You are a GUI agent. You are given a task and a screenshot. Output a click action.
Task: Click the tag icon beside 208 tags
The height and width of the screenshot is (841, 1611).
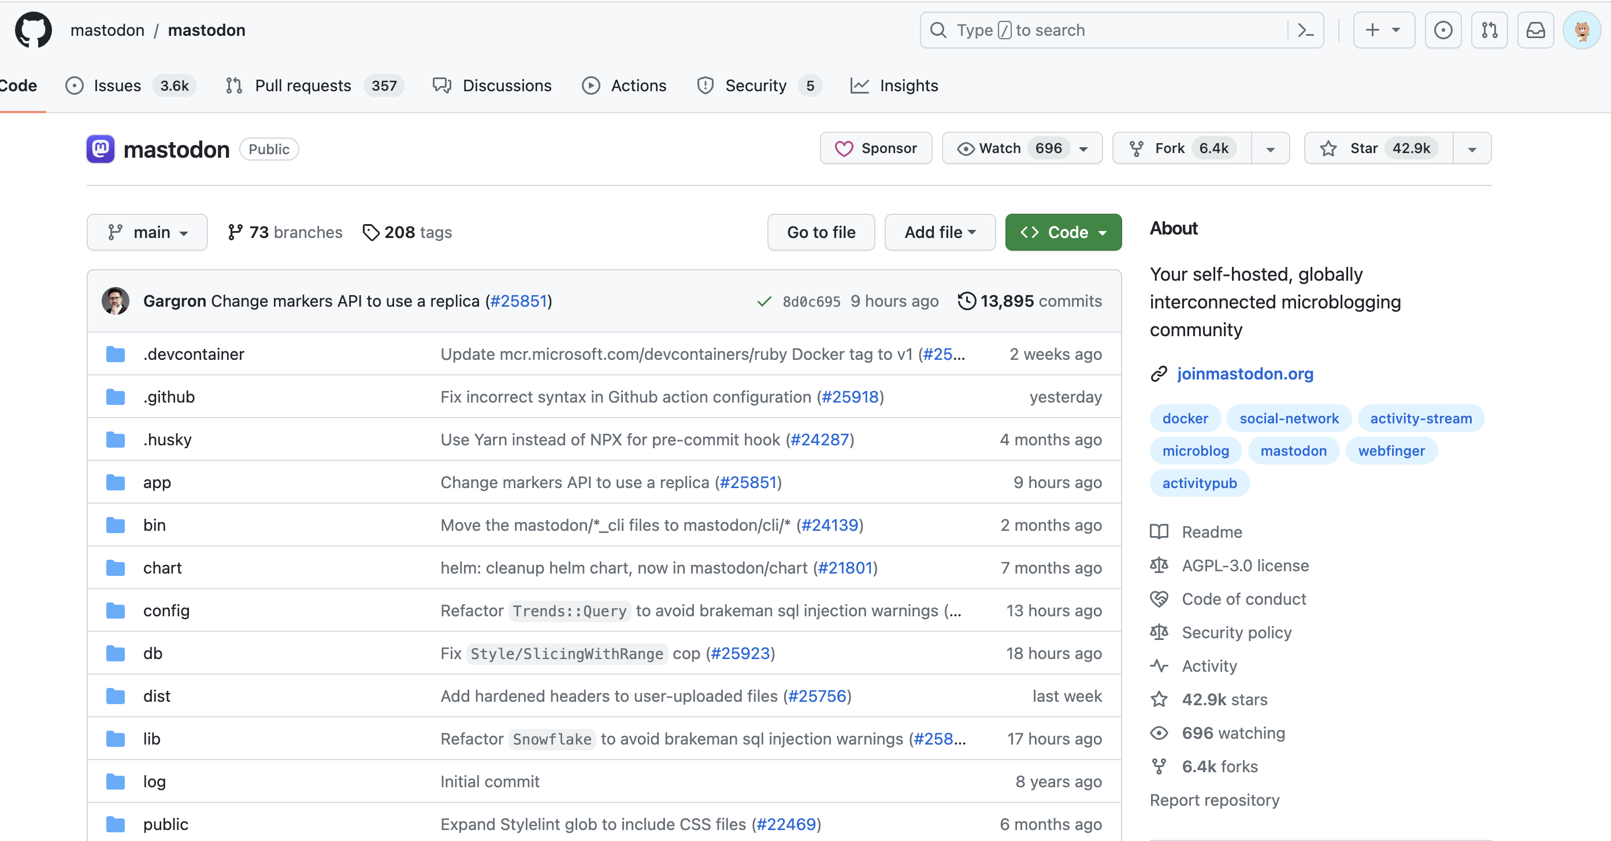pyautogui.click(x=371, y=233)
